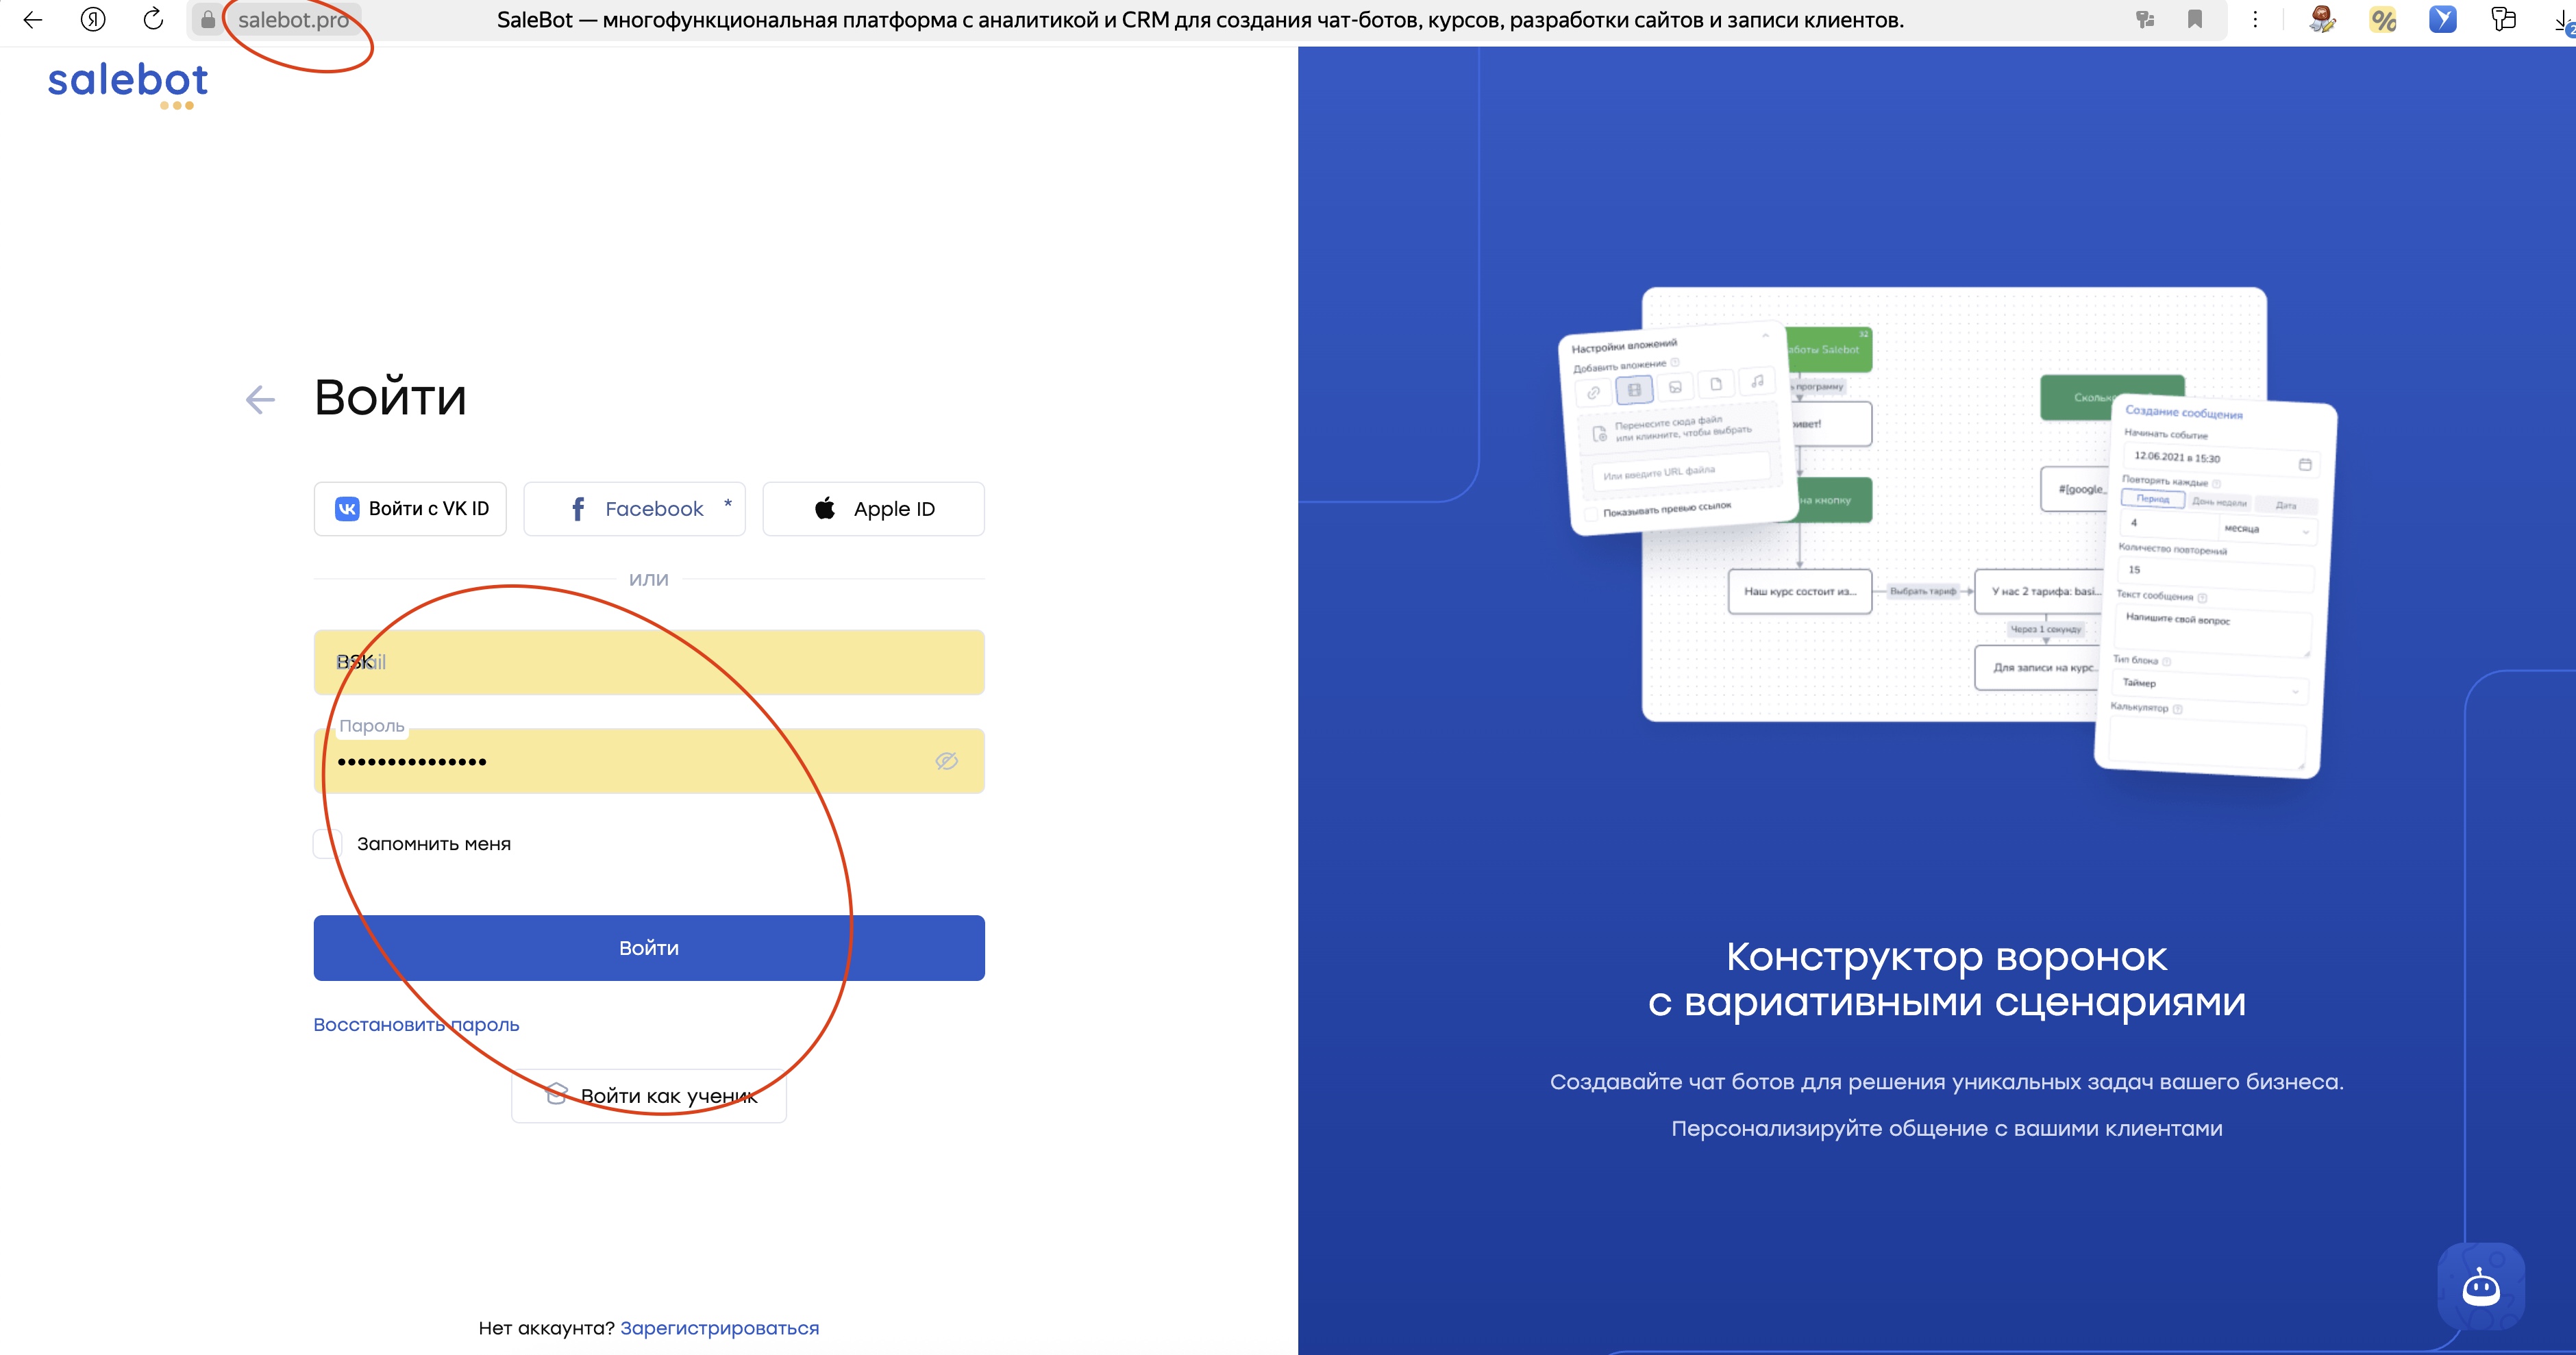Click the page title text in address bar
Viewport: 2576px width, 1355px height.
(x=1200, y=20)
